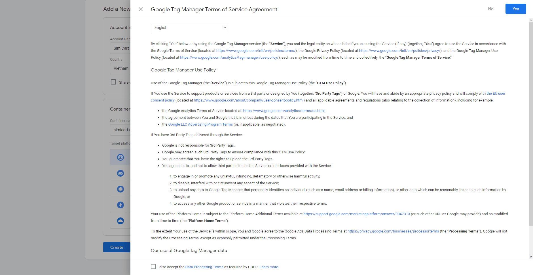Open the businesses processorterms link
Screen dimensions: 533x275
[393, 231]
